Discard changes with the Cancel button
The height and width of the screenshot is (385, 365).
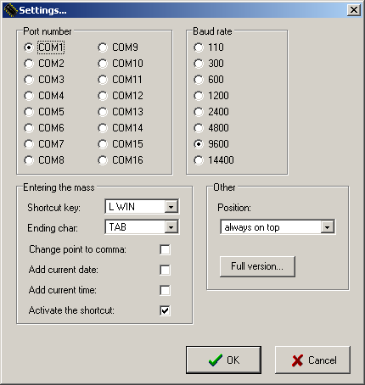point(312,360)
